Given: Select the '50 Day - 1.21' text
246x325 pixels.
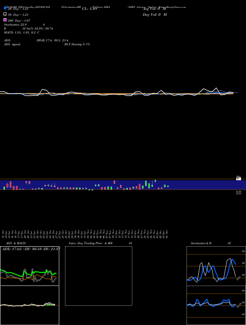Looking at the screenshot, I should click(18, 15).
